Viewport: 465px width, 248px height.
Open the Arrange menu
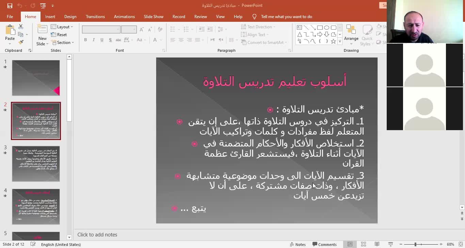(351, 35)
